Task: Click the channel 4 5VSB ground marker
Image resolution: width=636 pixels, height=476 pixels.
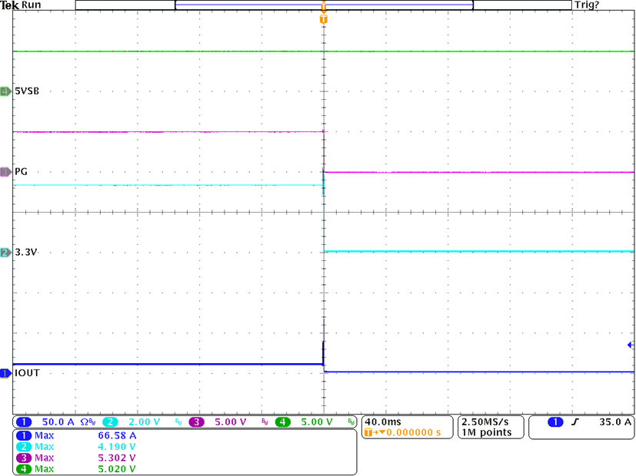Action: 6,91
